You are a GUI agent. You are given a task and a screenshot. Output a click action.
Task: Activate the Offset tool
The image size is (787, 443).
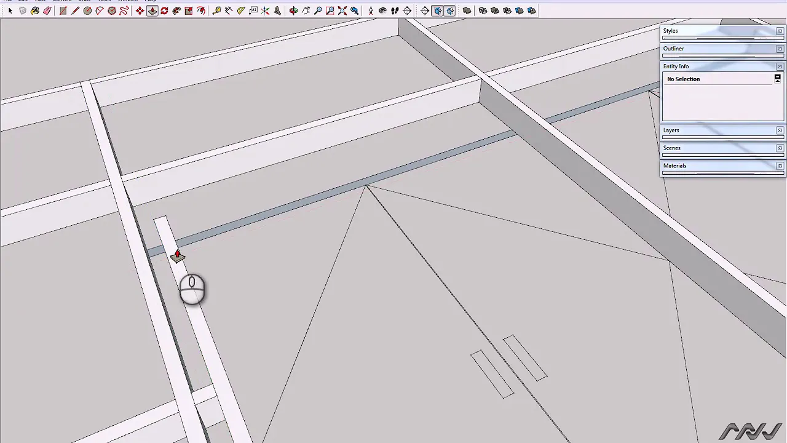pos(201,10)
